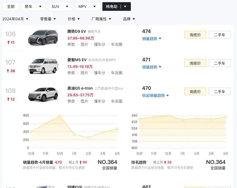Select the 轿车 category tab

[x=28, y=6]
